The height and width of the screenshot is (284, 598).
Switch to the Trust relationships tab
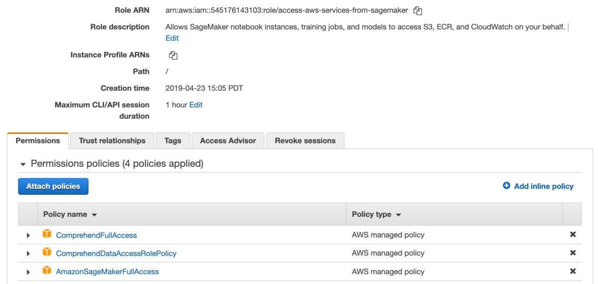[x=112, y=141]
